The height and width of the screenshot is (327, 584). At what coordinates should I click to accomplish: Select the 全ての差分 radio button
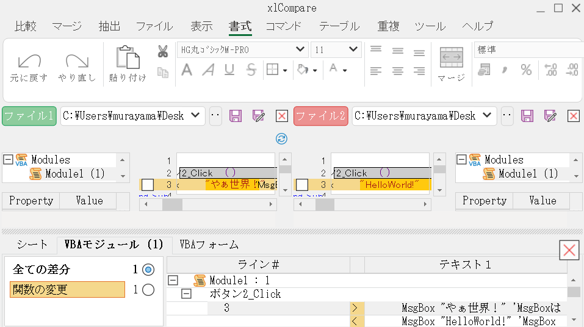pyautogui.click(x=148, y=270)
